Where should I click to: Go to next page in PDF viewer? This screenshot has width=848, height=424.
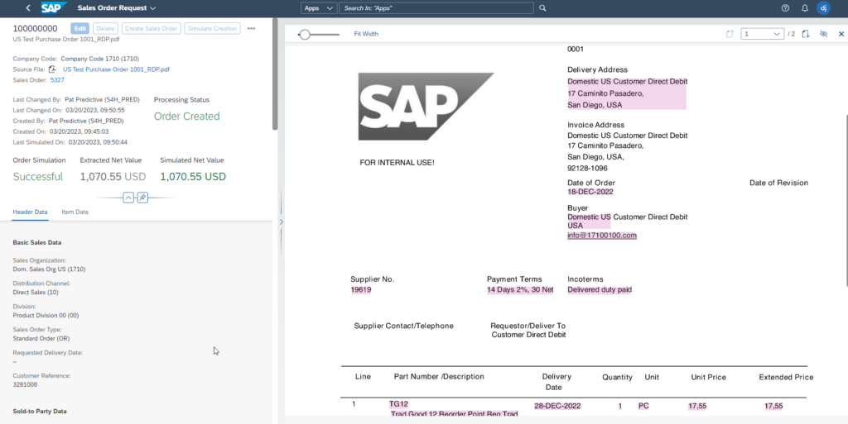[805, 34]
